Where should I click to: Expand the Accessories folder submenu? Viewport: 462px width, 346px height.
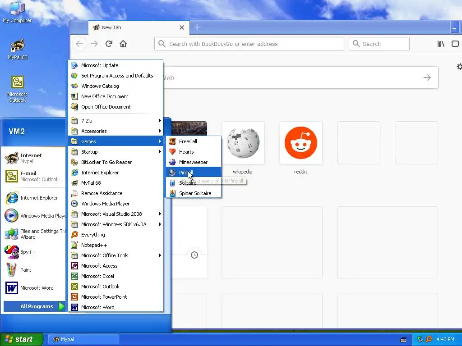116,131
